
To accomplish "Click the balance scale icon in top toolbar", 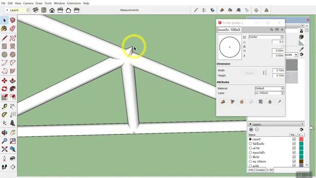I will (256, 10).
